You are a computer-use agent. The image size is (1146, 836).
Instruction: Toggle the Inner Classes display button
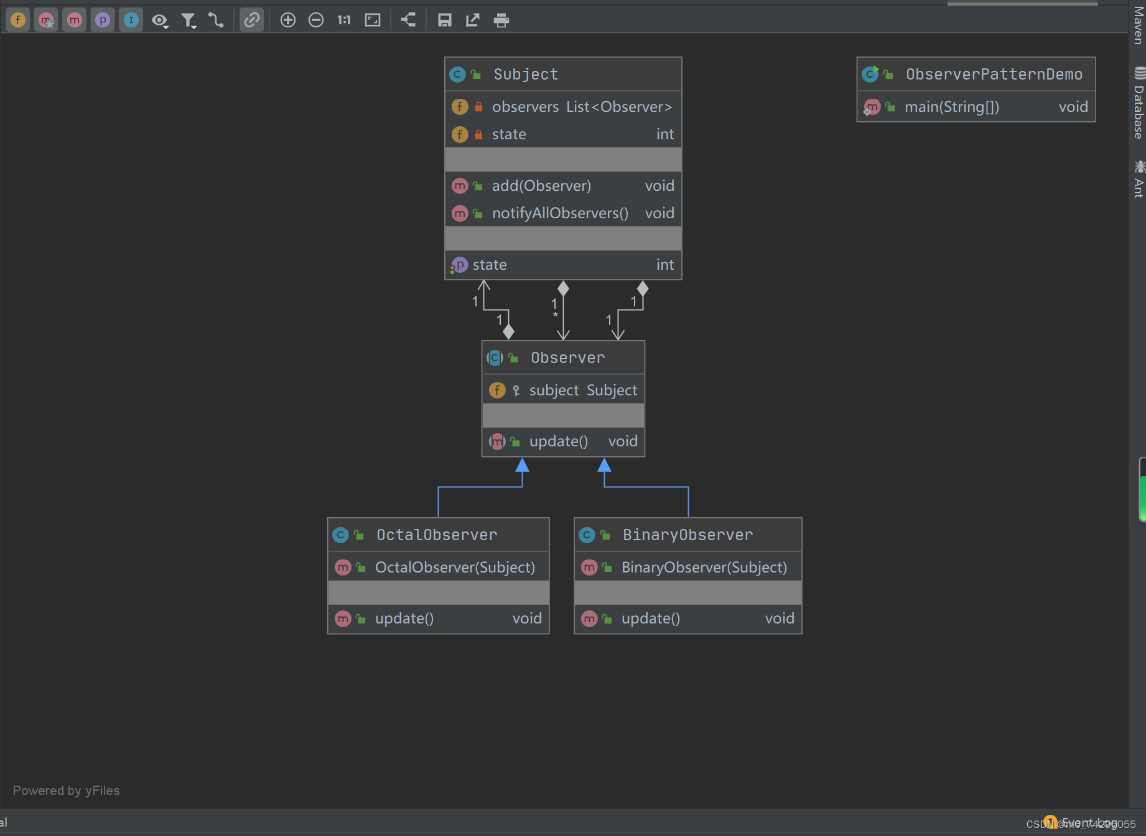[131, 21]
